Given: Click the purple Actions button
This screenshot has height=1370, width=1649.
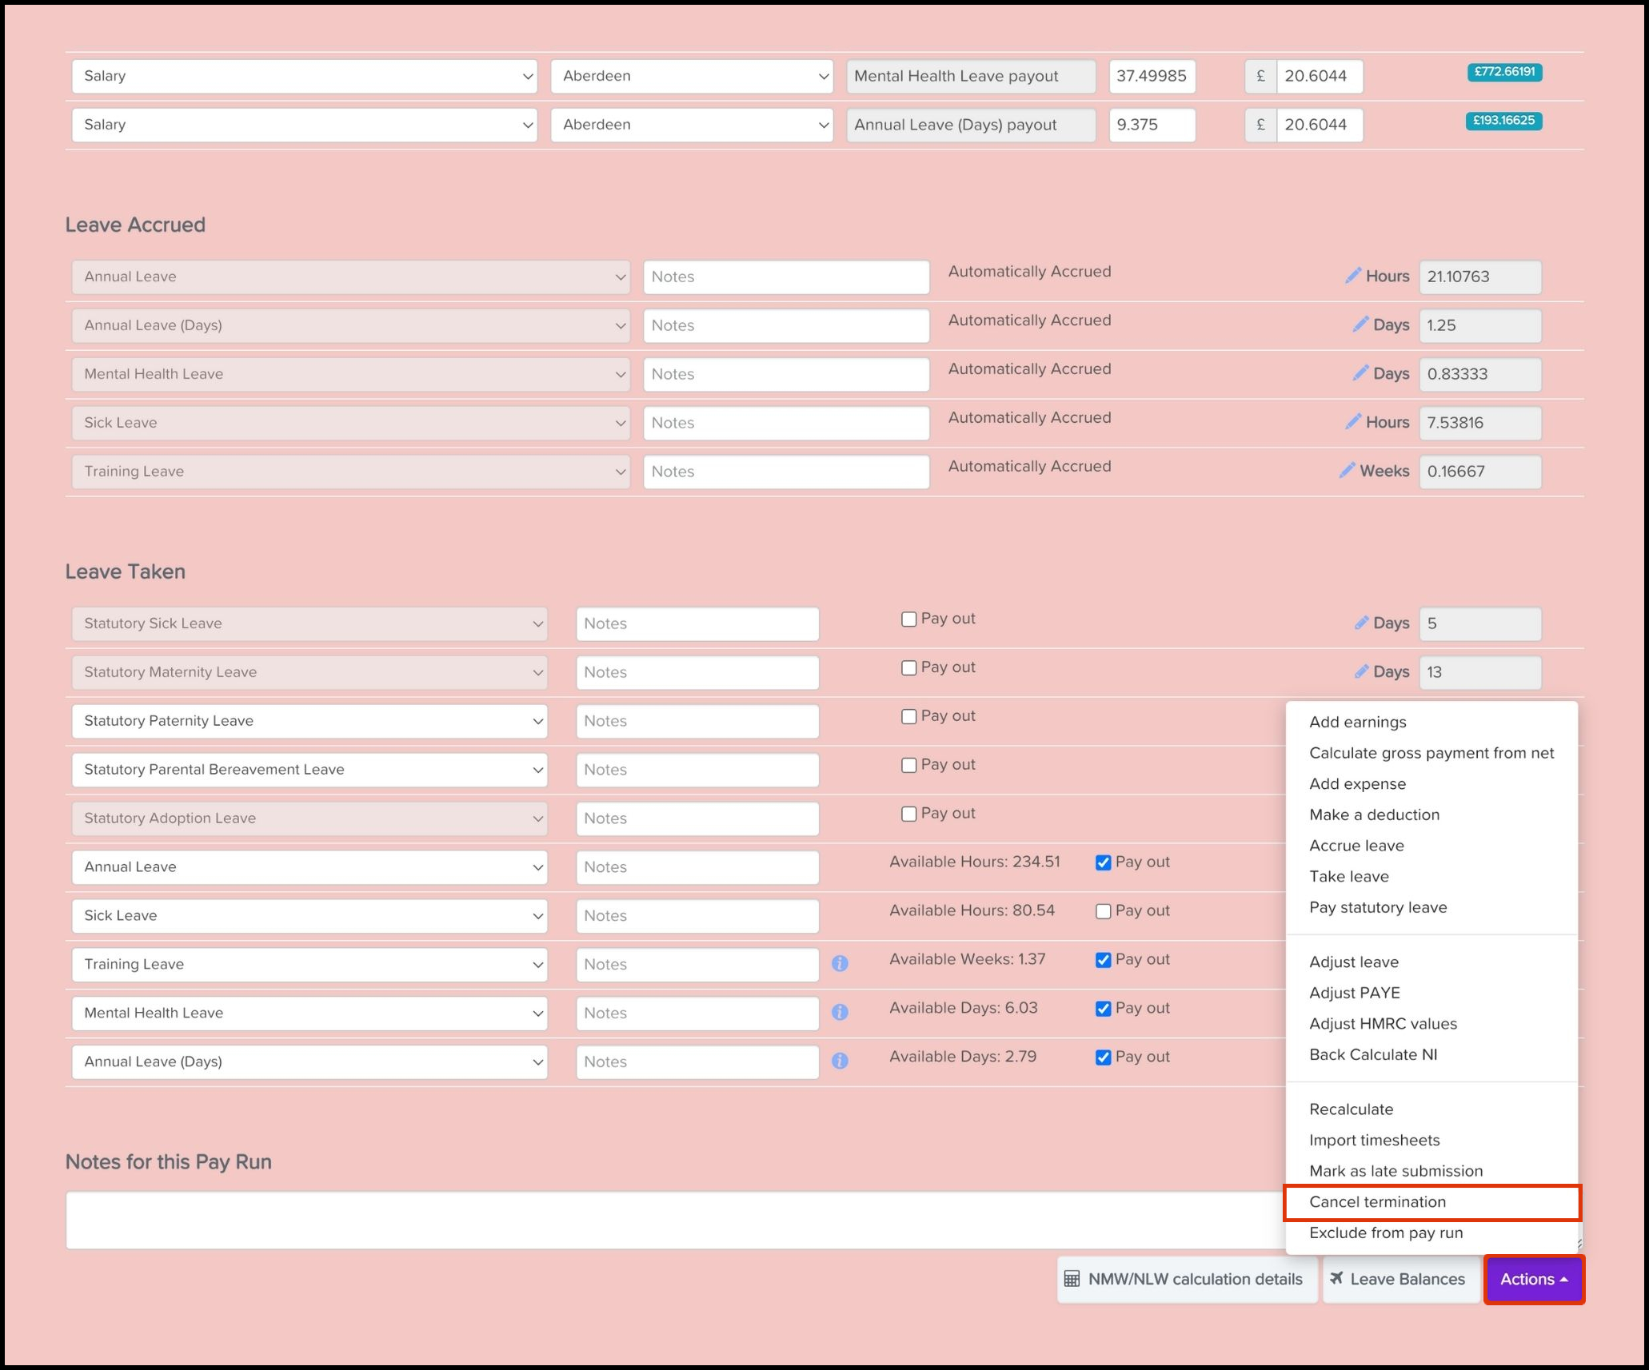Looking at the screenshot, I should coord(1533,1279).
